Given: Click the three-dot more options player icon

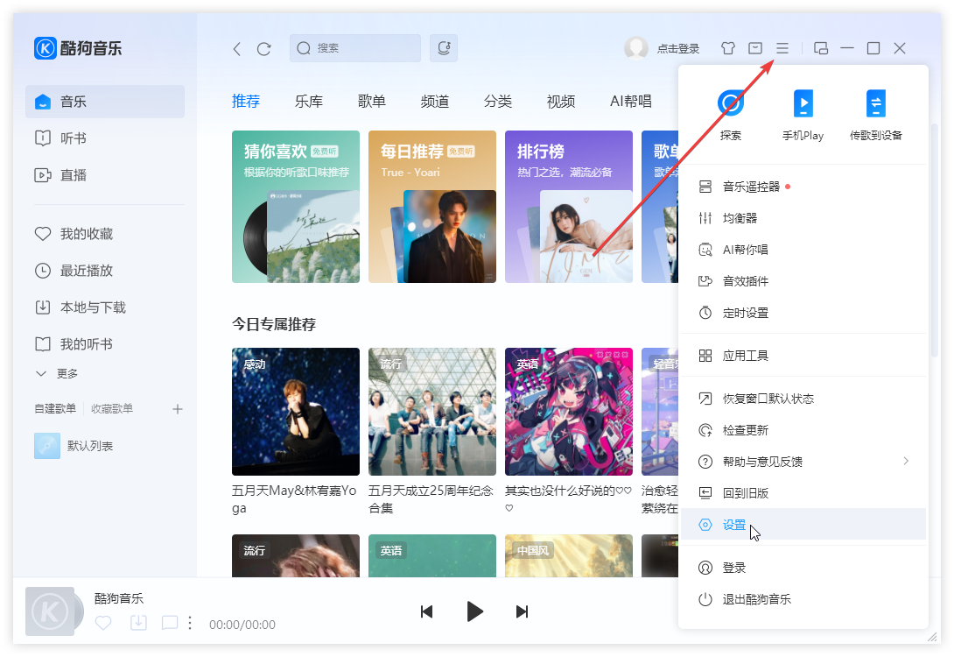Looking at the screenshot, I should tap(190, 622).
